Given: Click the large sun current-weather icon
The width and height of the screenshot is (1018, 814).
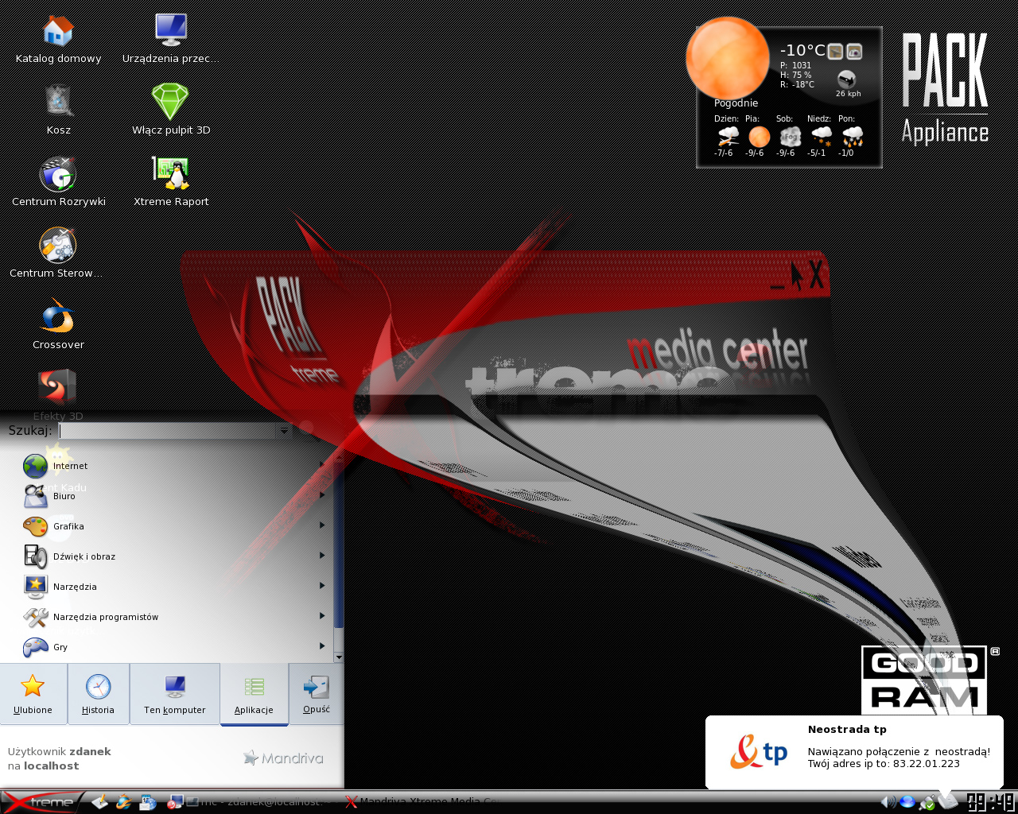Looking at the screenshot, I should pyautogui.click(x=728, y=58).
